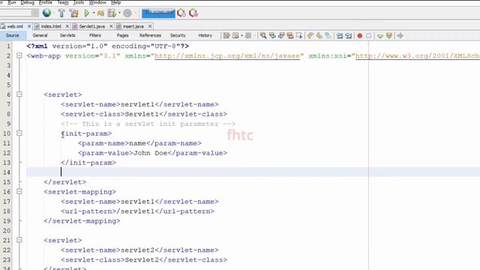This screenshot has height=270, width=480.
Task: Open the Team menu
Action: click(63, 2)
